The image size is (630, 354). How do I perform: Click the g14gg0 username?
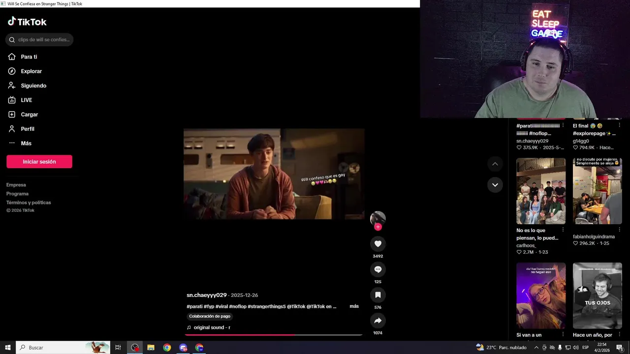click(581, 141)
